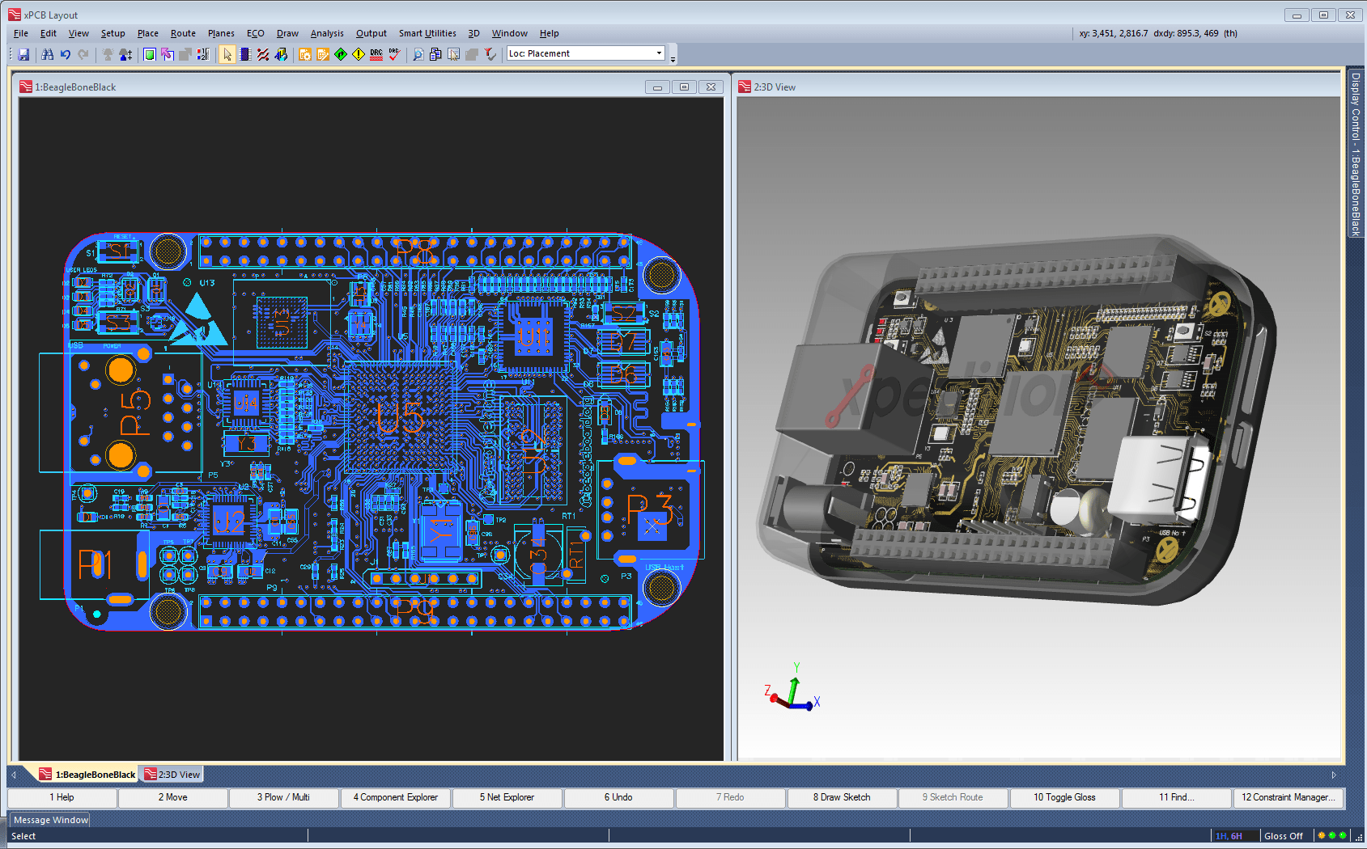
Task: Open the Route menu
Action: pos(183,33)
